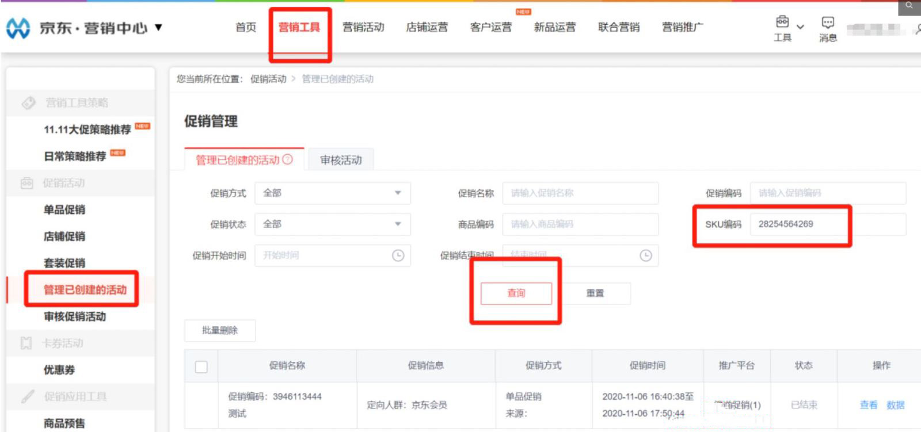The height and width of the screenshot is (432, 921).
Task: Focus the 促销编码 input field
Action: 828,193
